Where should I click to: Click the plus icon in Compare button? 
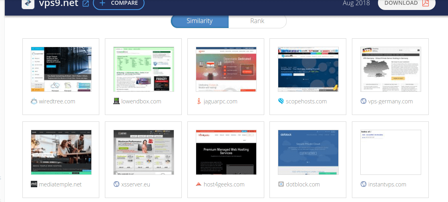[x=103, y=3]
